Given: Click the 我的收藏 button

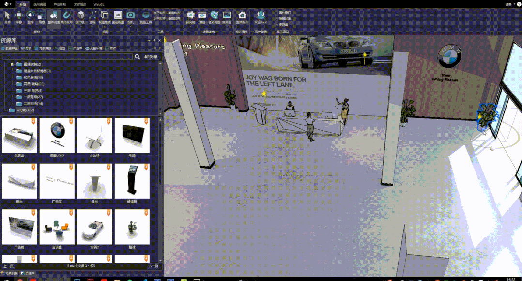Looking at the screenshot, I should pyautogui.click(x=151, y=57).
